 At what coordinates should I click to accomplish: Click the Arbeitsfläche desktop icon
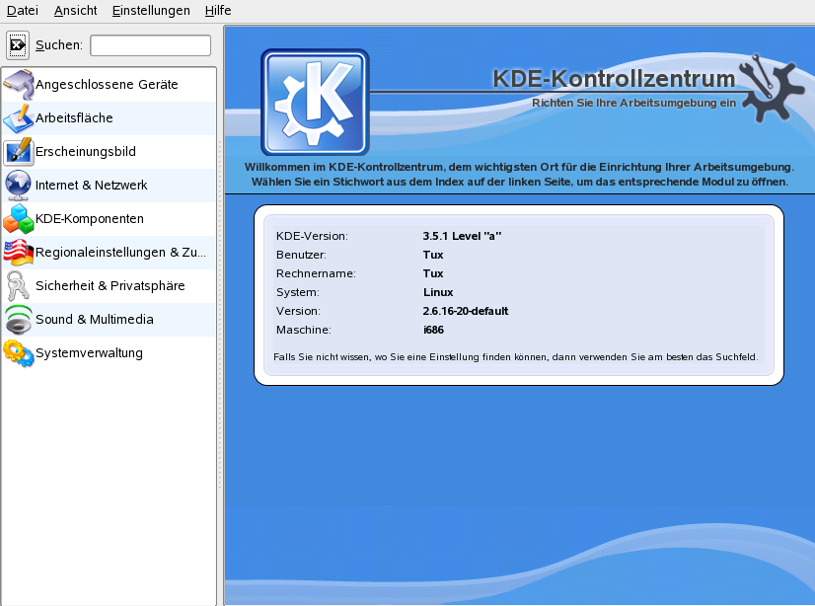(x=19, y=118)
